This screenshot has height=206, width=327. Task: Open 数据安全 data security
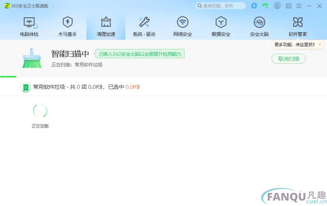221,26
